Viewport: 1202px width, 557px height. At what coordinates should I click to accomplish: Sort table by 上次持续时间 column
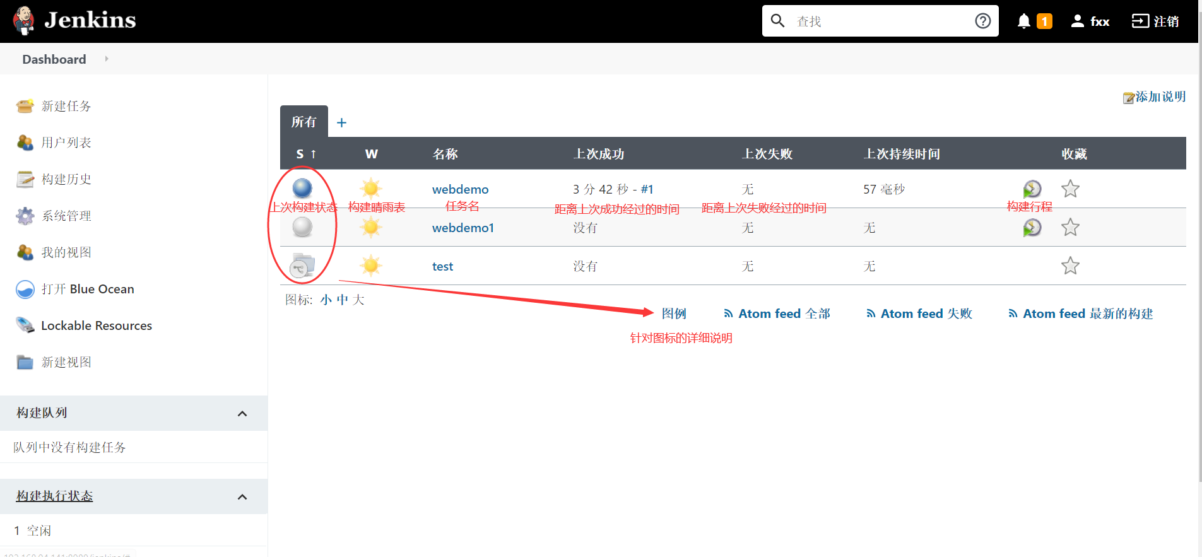coord(902,154)
